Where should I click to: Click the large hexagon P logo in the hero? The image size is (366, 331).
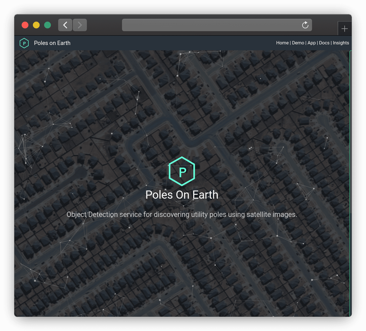[x=182, y=171]
